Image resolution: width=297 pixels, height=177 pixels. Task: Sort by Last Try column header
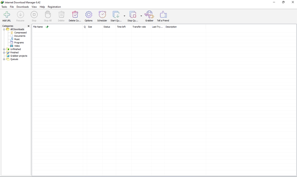[158, 27]
